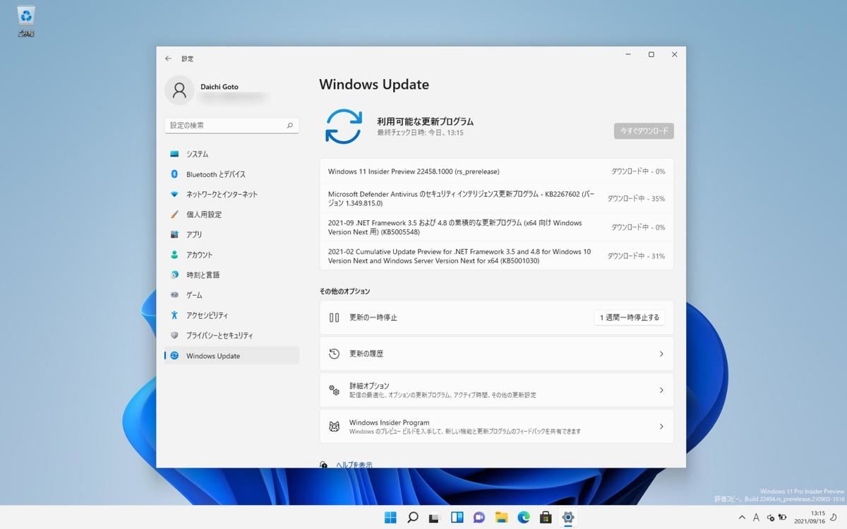Click the history clock icon for 更新の履歴
Image resolution: width=847 pixels, height=529 pixels.
tap(335, 354)
